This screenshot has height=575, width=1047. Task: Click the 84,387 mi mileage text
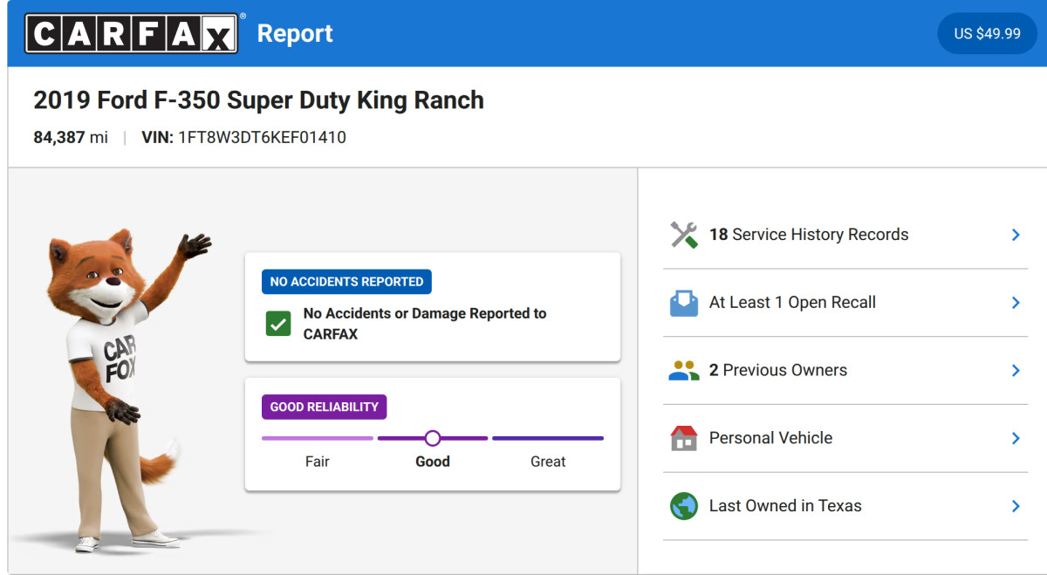click(x=71, y=138)
